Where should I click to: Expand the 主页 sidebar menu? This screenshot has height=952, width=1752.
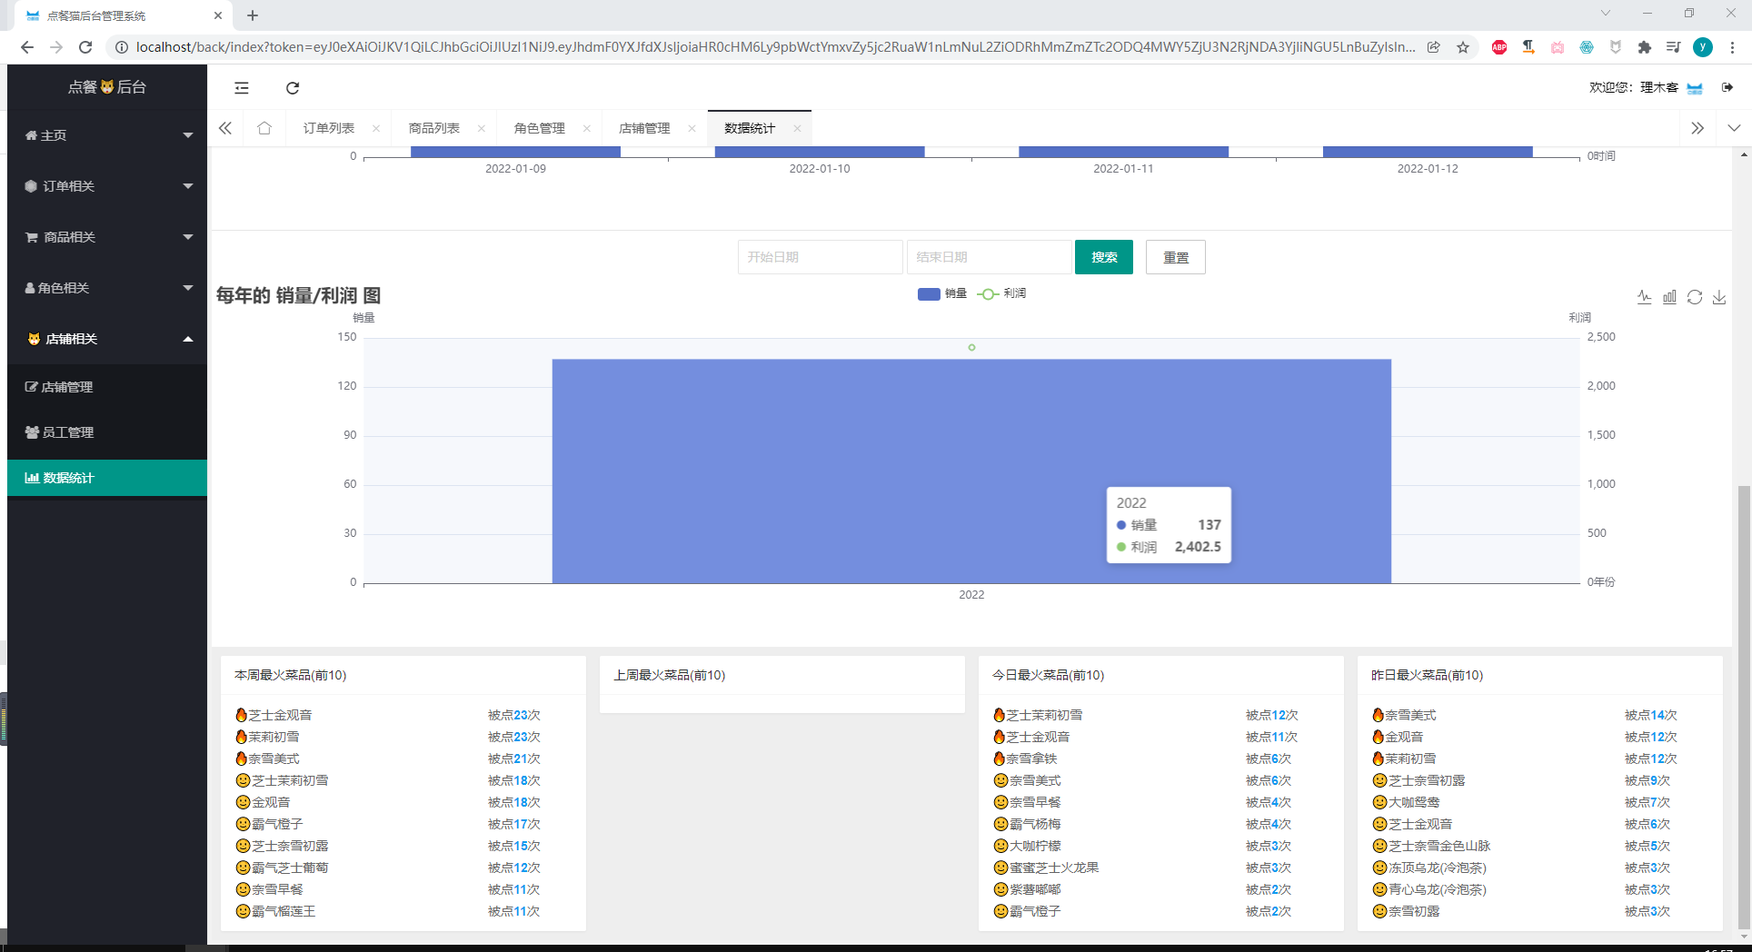tap(107, 135)
